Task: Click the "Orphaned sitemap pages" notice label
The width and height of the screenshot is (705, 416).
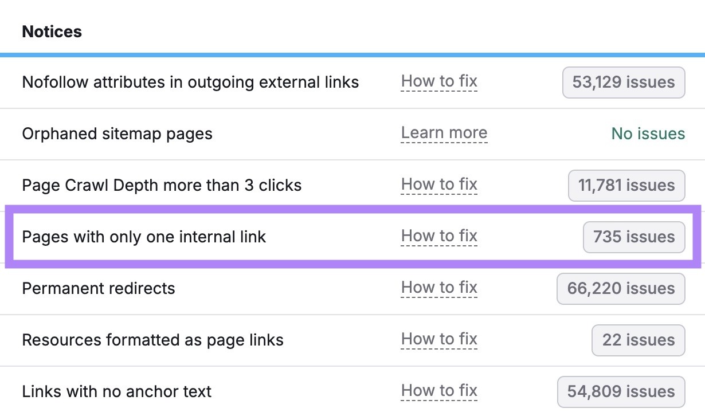Action: [117, 134]
